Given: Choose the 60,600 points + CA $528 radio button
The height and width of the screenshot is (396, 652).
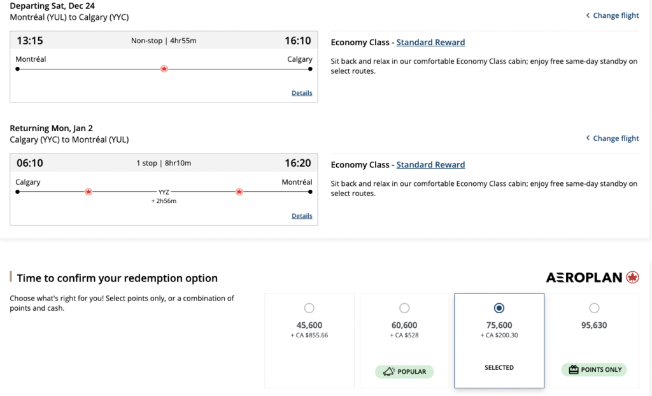Looking at the screenshot, I should point(404,308).
